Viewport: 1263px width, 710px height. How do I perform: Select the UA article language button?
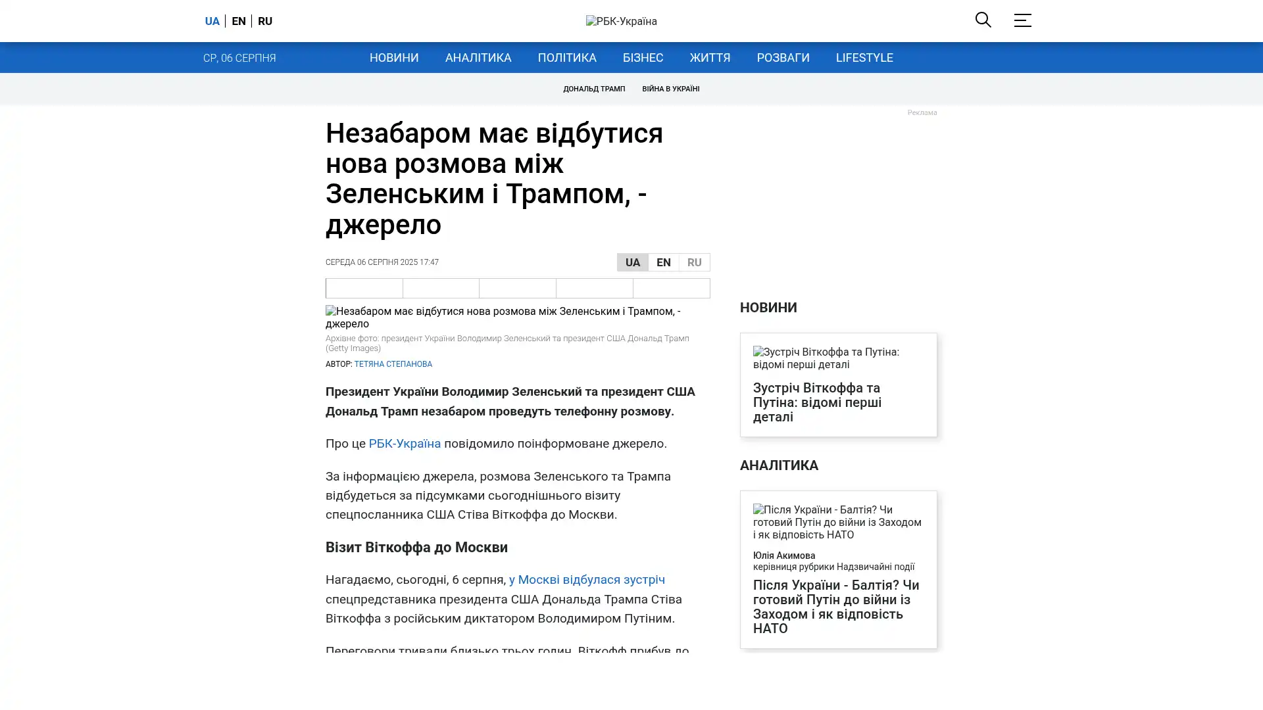tap(632, 262)
